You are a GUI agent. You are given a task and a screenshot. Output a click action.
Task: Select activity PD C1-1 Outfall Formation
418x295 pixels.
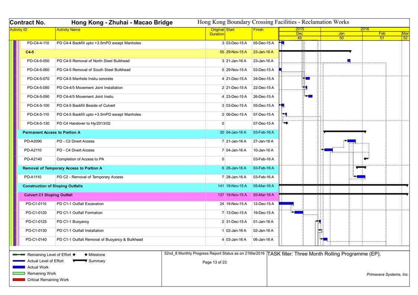coord(79,213)
